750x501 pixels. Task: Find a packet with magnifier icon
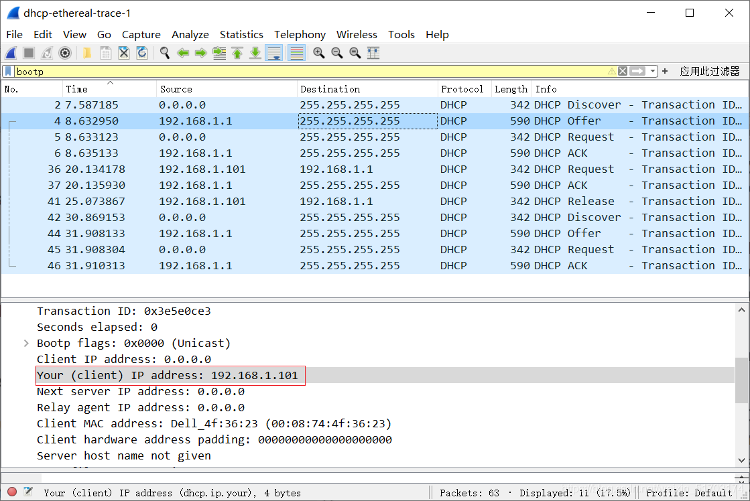pyautogui.click(x=165, y=53)
